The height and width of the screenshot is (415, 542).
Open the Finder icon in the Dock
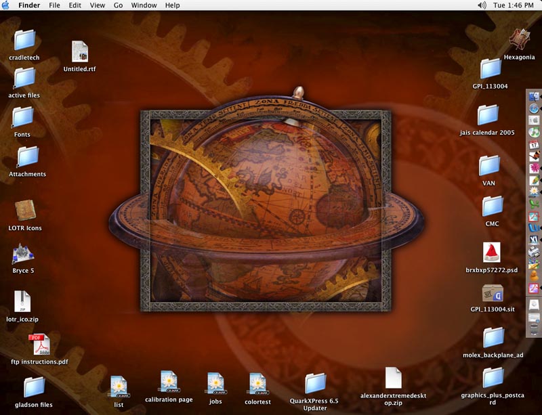tap(533, 97)
